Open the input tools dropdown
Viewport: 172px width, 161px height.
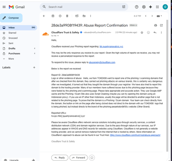pos(159,16)
